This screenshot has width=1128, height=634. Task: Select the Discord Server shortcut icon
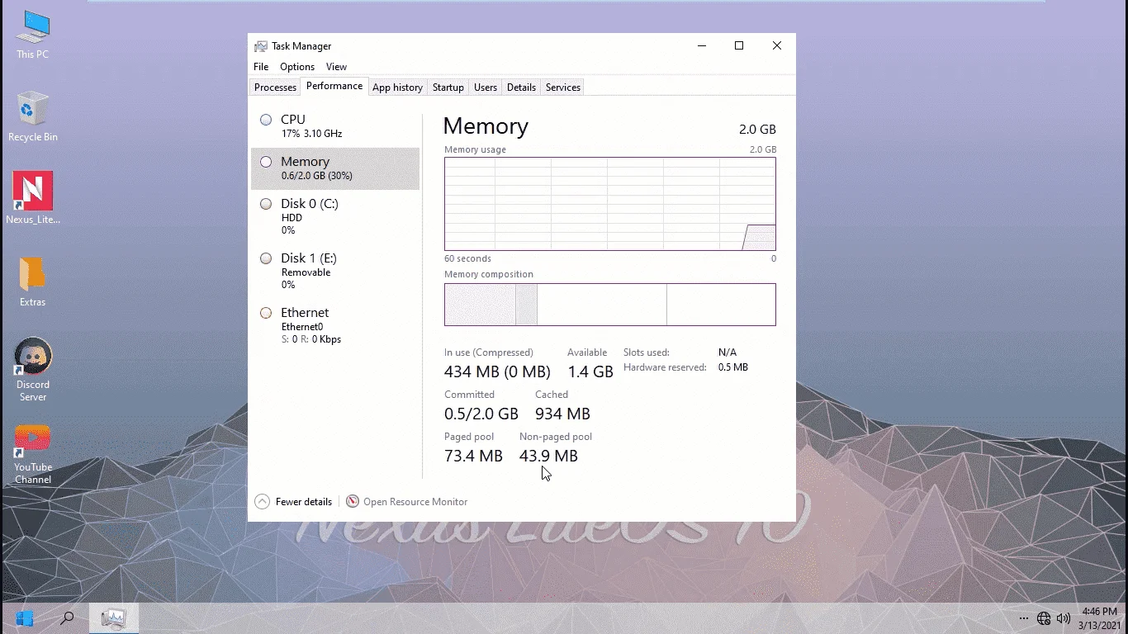point(33,370)
